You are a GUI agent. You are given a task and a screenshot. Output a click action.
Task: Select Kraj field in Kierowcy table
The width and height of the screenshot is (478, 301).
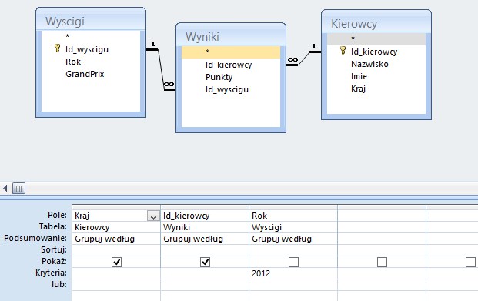[376, 89]
